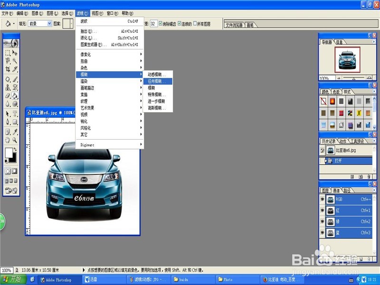Create new snapshot in History panel
Screen dimensions: 380x285
[361, 177]
